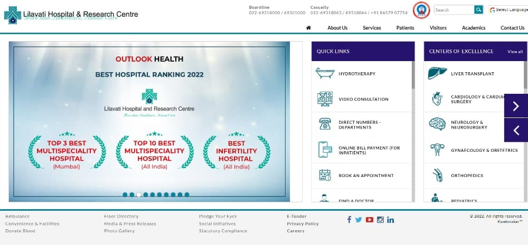Go to previous slide with left arrow
The width and height of the screenshot is (528, 245).
[x=516, y=130]
